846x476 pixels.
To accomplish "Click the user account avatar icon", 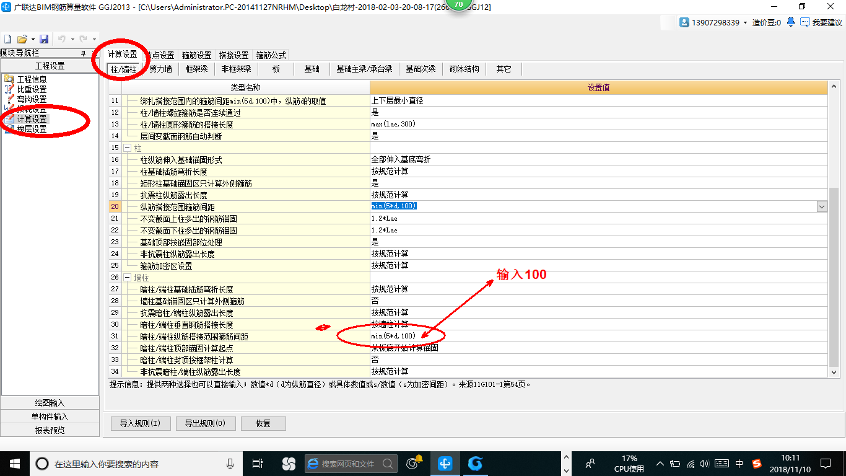I will pyautogui.click(x=684, y=22).
